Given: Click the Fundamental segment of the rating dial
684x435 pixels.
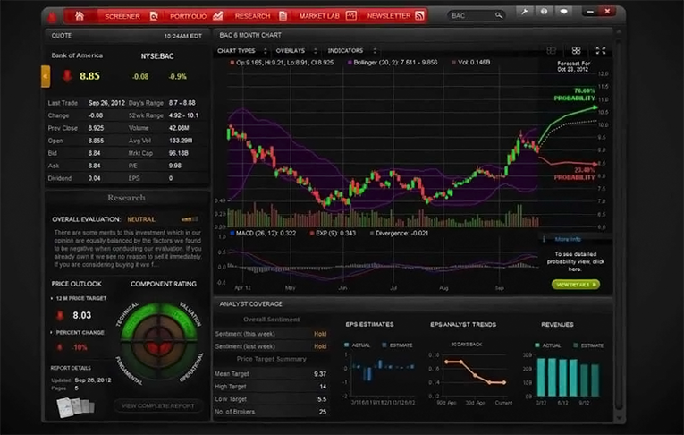Looking at the screenshot, I should [x=137, y=362].
